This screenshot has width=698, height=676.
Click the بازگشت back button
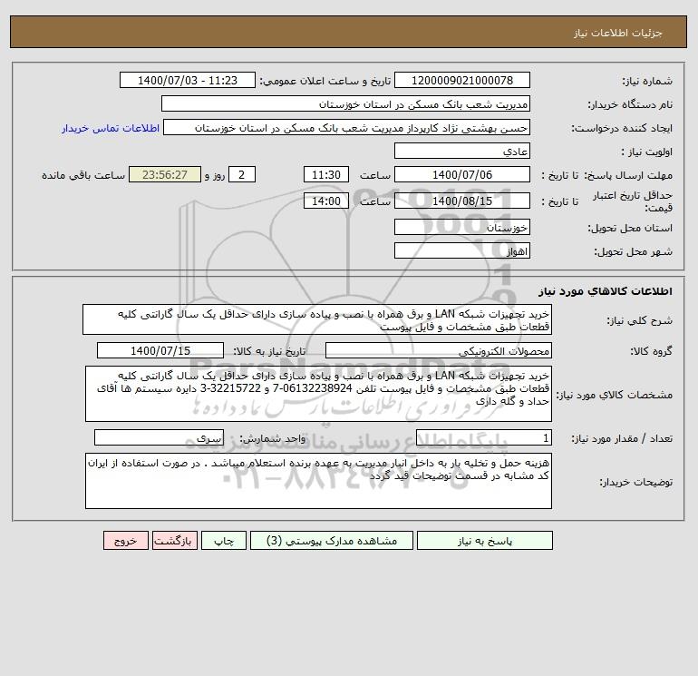pyautogui.click(x=174, y=541)
